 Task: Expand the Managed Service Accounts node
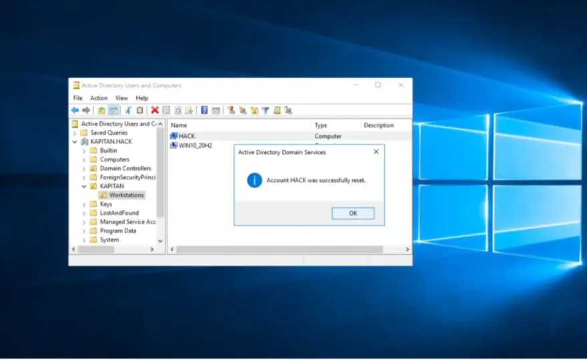[x=84, y=222]
